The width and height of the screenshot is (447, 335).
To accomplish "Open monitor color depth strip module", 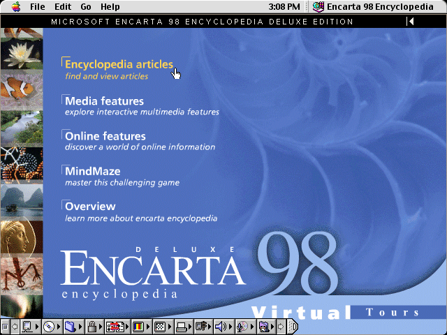I will 138,327.
